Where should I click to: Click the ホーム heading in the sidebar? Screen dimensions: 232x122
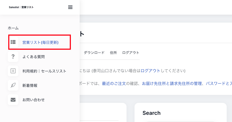(13, 28)
